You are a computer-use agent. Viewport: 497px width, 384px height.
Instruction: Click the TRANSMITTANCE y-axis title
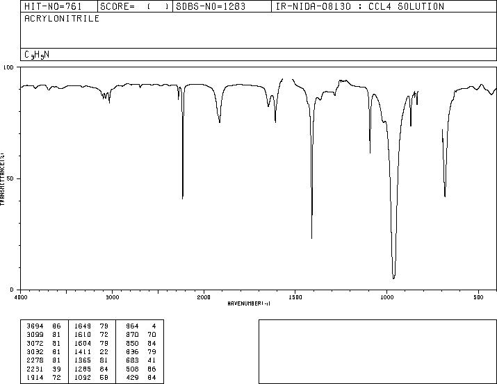pos(2,179)
